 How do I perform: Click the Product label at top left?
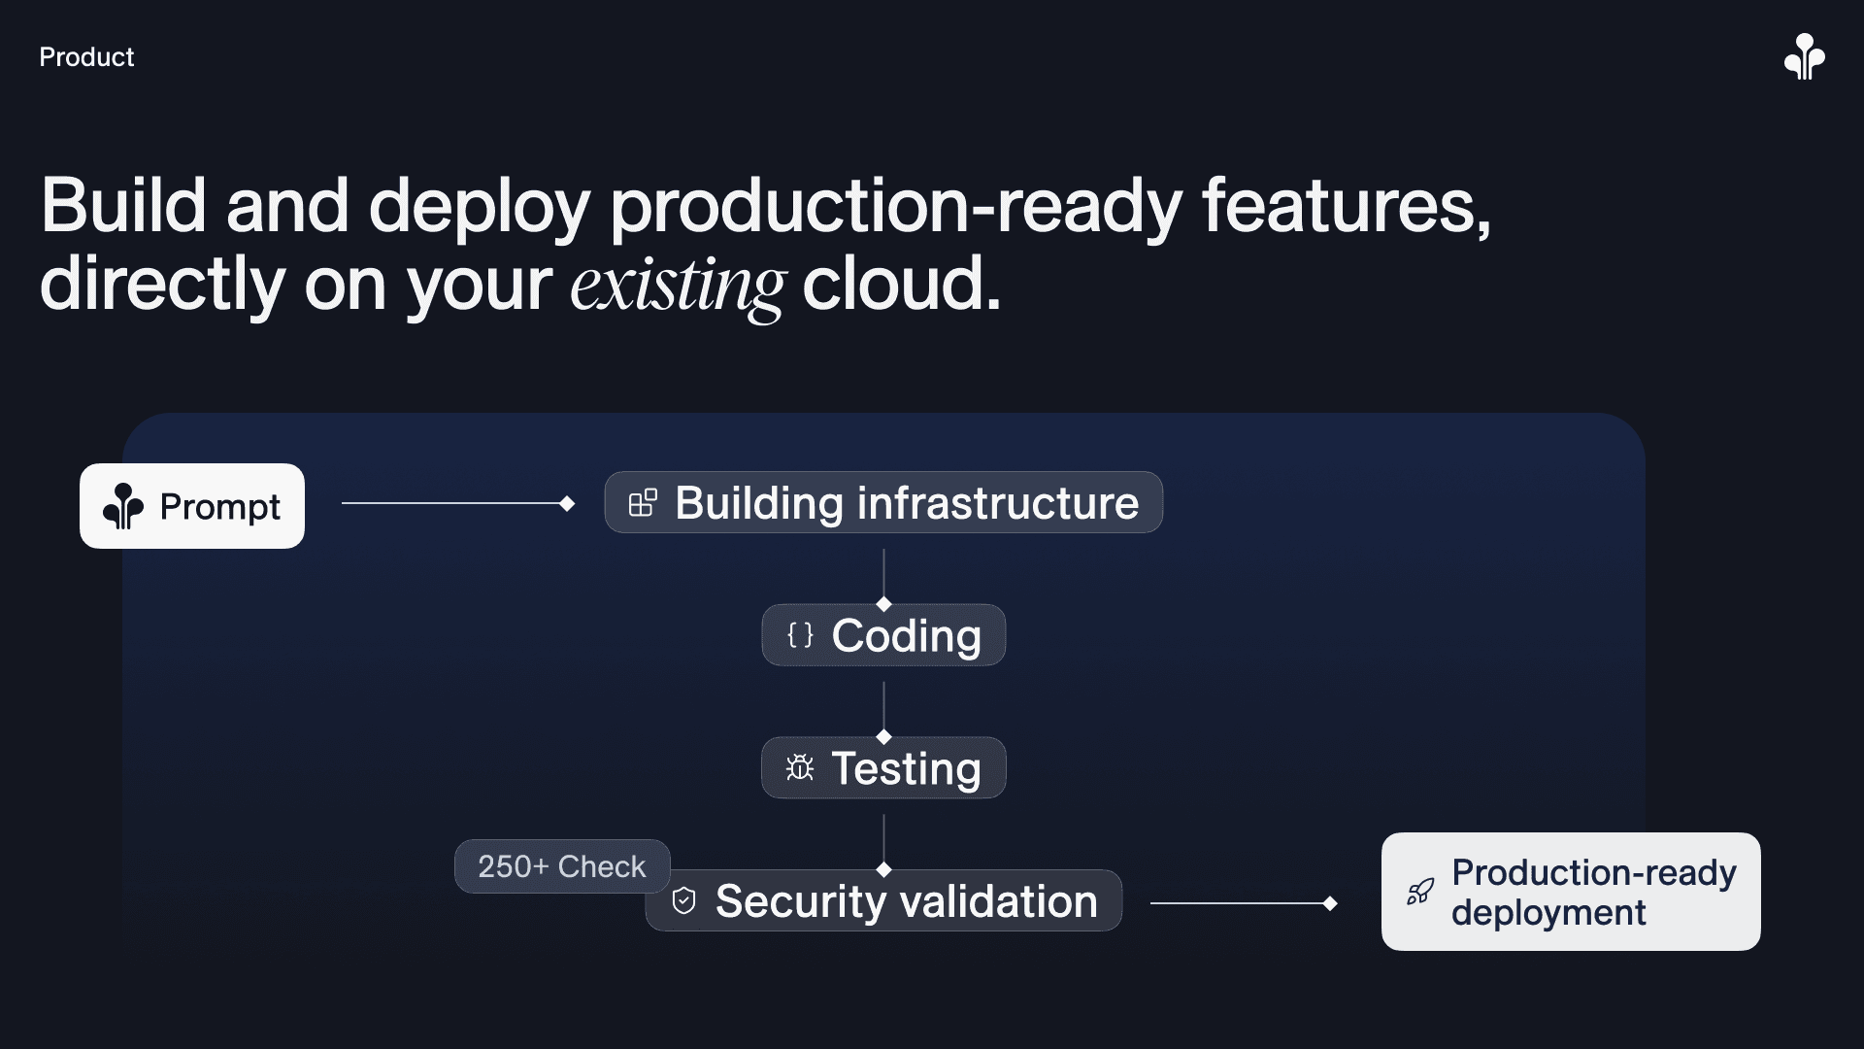coord(86,57)
